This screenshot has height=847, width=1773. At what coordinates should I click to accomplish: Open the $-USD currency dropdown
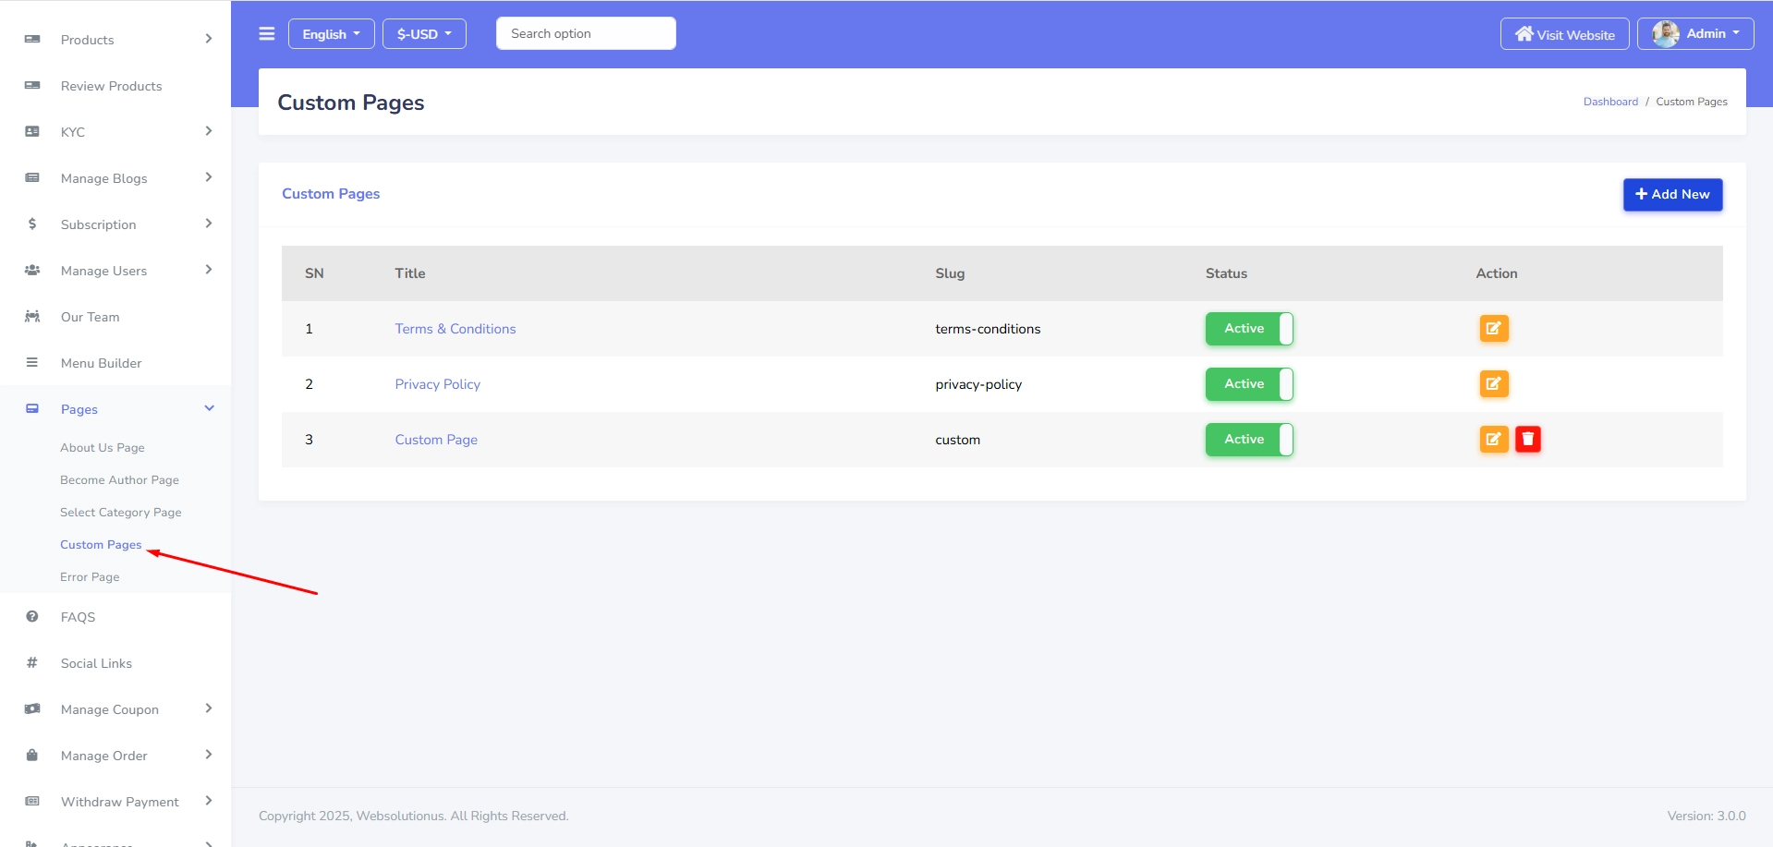(424, 34)
